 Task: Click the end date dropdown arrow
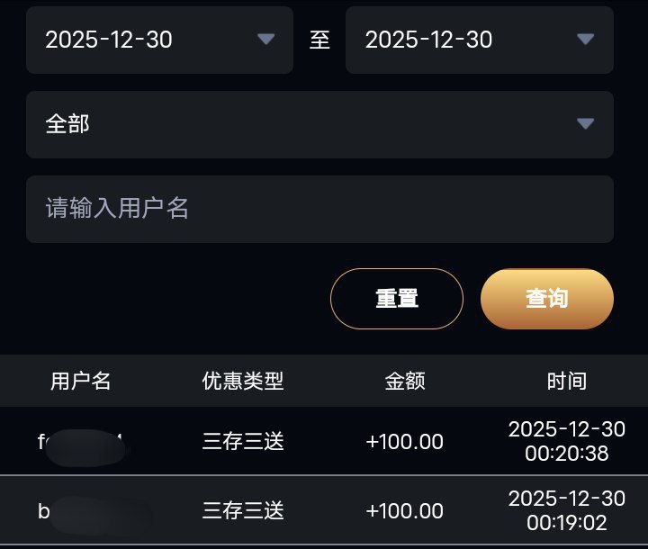click(586, 39)
